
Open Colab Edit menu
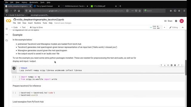pos(19,23)
